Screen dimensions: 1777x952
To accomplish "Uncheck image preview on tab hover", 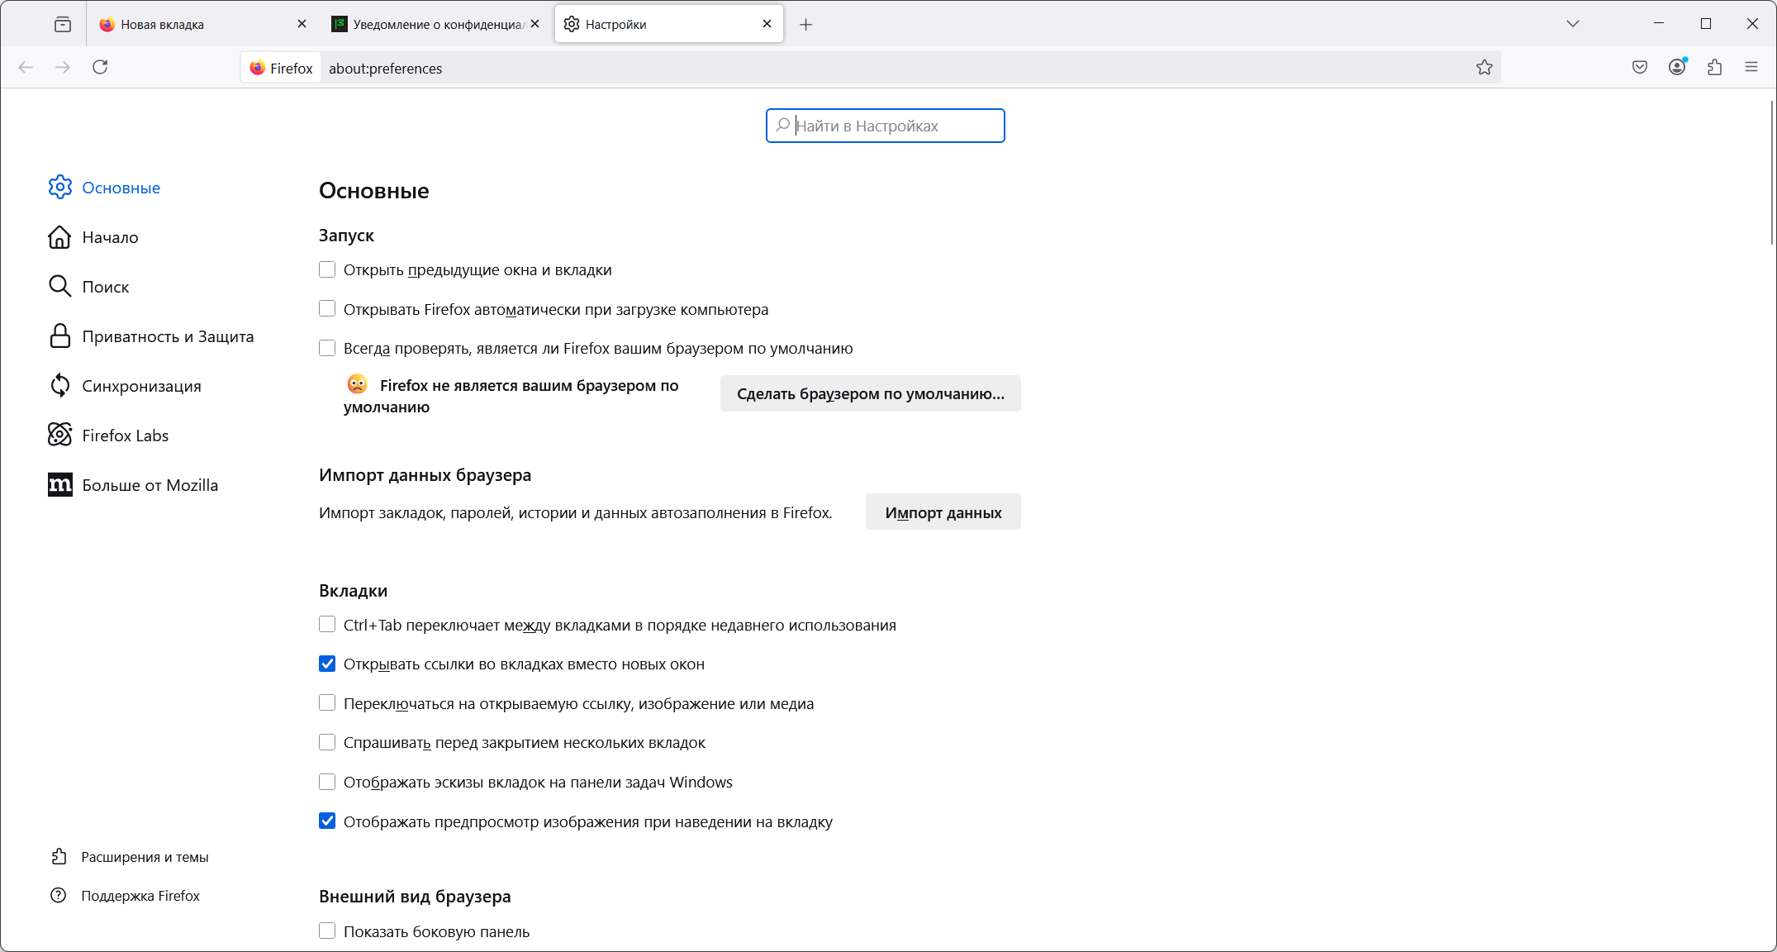I will pos(327,821).
